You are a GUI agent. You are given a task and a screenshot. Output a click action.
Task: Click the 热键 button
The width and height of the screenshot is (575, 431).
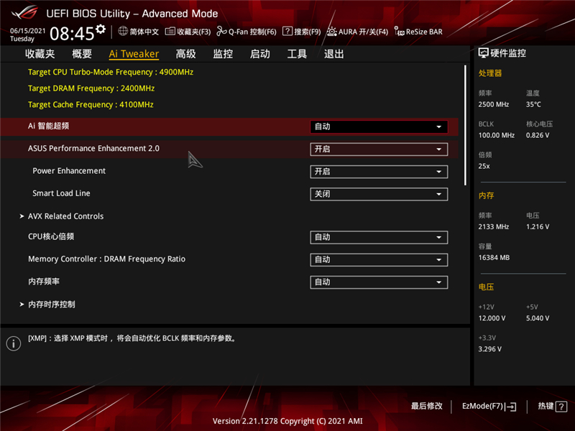[552, 406]
